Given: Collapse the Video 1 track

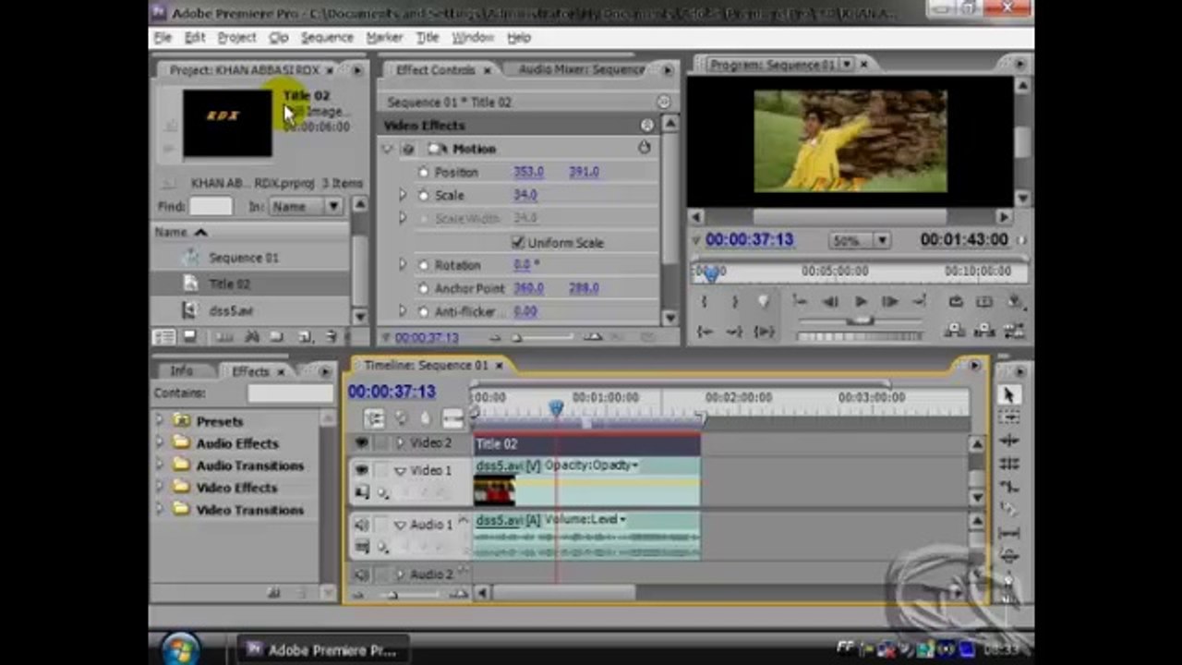Looking at the screenshot, I should pos(400,471).
